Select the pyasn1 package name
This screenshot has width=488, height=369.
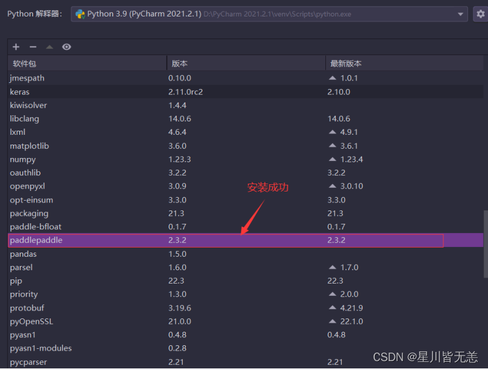[x=23, y=335]
